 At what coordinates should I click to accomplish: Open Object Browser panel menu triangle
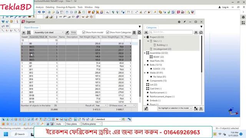[x=140, y=27]
